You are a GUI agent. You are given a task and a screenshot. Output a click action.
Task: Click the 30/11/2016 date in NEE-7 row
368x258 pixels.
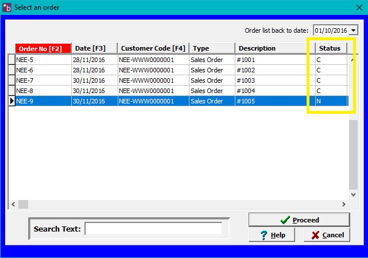[94, 80]
